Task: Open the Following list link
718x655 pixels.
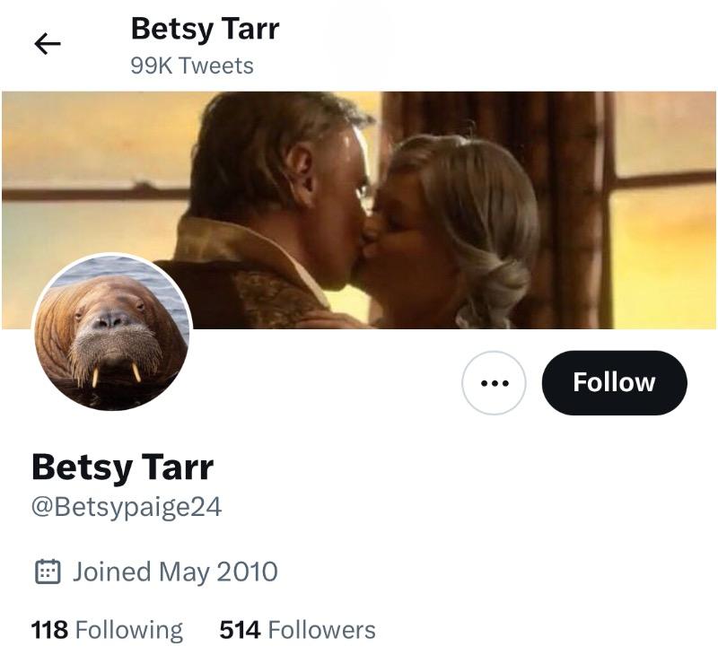Action: pyautogui.click(x=128, y=630)
